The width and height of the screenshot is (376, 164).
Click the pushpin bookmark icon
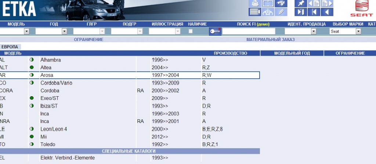click(x=300, y=4)
